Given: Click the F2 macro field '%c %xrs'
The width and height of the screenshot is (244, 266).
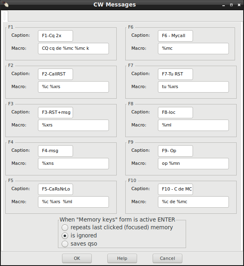Looking at the screenshot, I should (x=73, y=87).
